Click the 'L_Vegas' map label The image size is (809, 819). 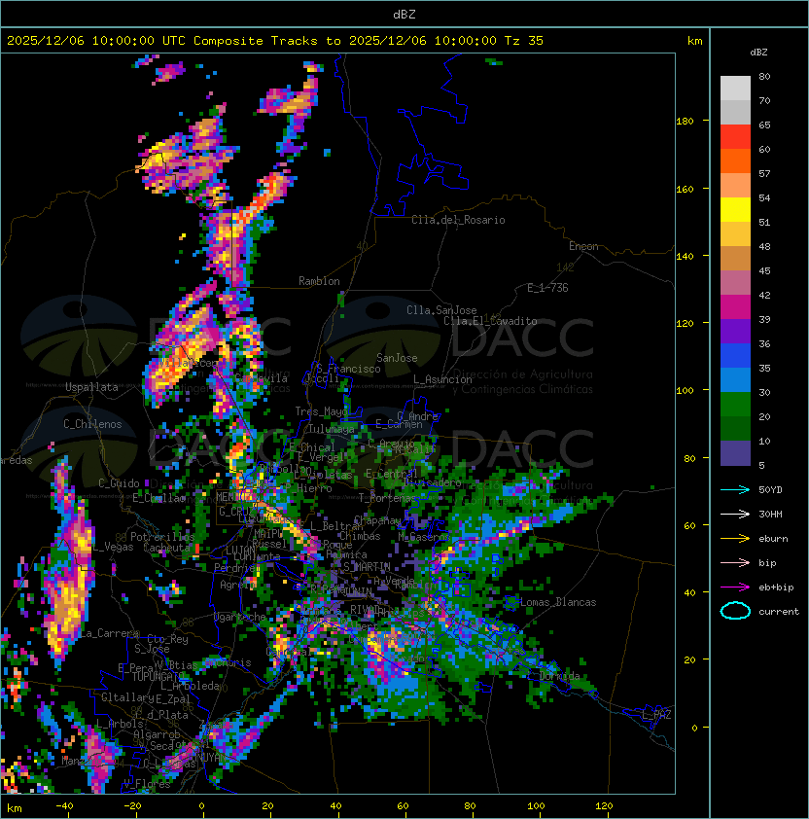tap(114, 547)
